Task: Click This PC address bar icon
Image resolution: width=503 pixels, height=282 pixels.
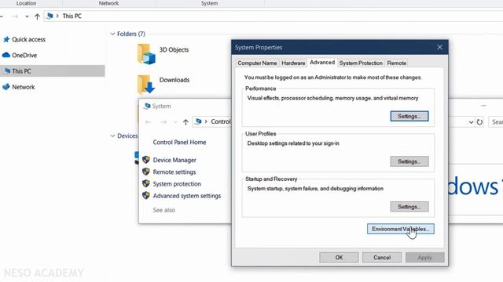Action: click(50, 16)
